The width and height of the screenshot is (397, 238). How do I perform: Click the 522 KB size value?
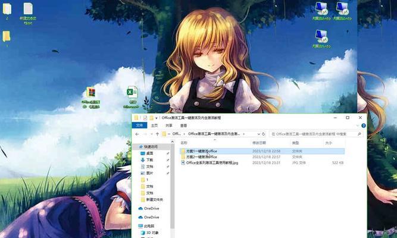337,163
